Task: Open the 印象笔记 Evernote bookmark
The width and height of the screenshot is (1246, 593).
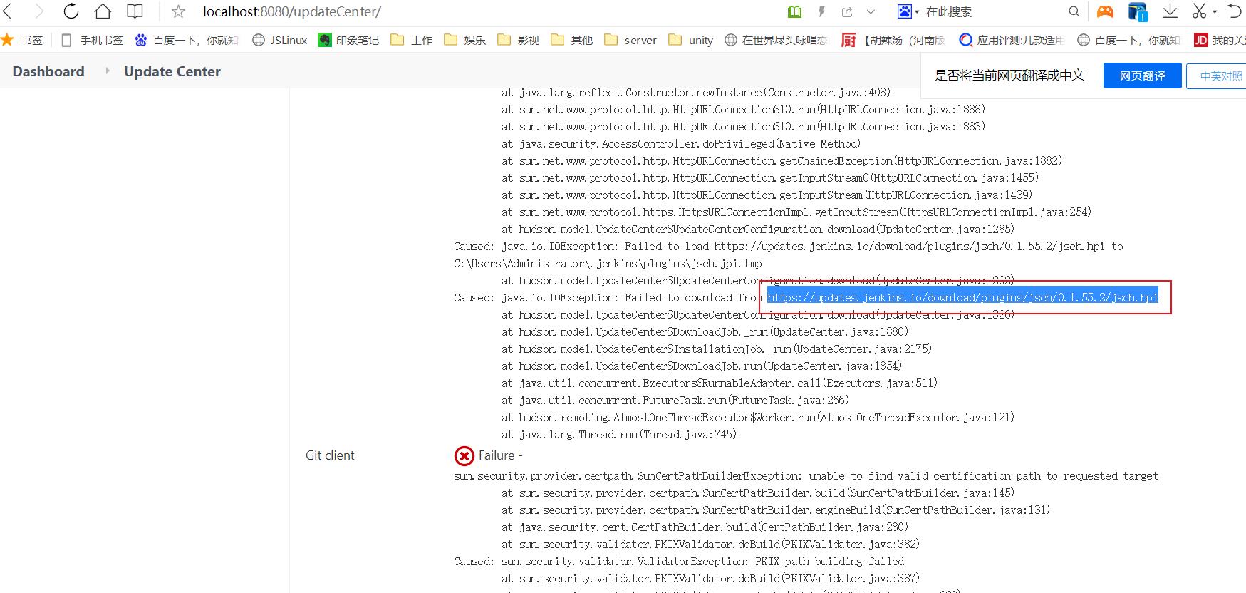Action: (x=348, y=40)
